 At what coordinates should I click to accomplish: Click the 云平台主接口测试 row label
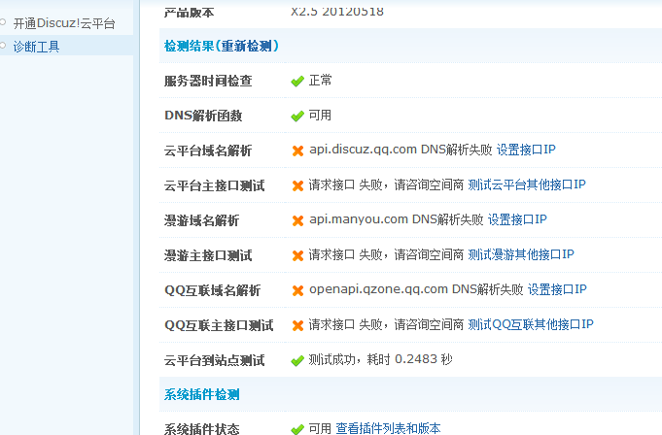pos(215,185)
